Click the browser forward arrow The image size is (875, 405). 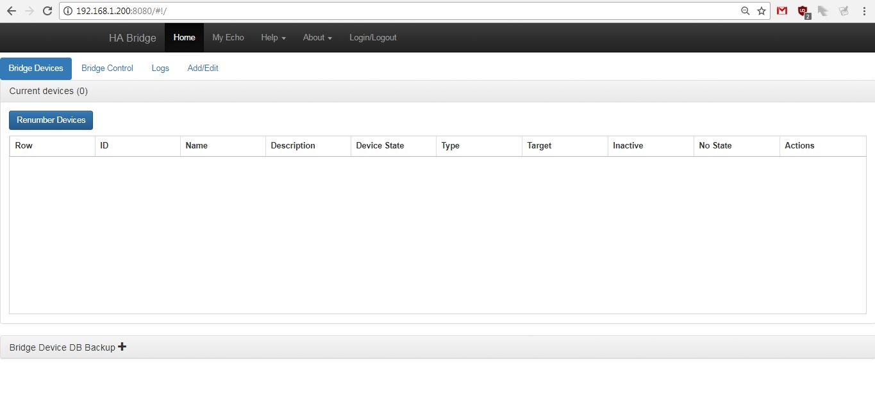click(29, 11)
